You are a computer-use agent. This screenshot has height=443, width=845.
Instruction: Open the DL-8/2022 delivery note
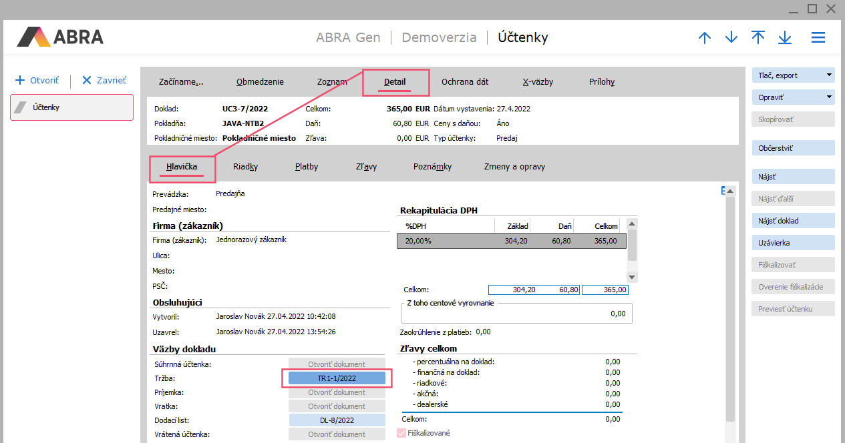pos(337,420)
